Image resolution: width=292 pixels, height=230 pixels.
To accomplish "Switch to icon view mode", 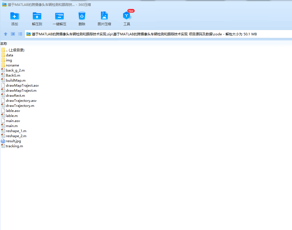I will (13, 34).
